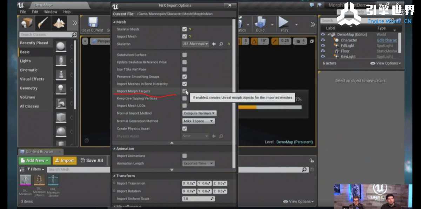Viewport: 421px width, 209px height.
Task: Select the Place mode icon in Modes panel
Action: click(27, 23)
